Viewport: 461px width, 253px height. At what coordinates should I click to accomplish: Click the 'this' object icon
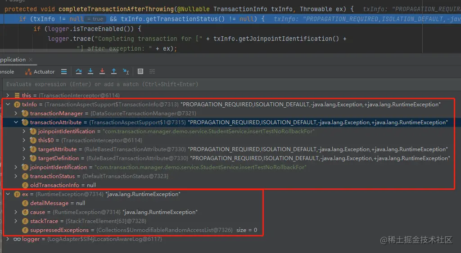pyautogui.click(x=17, y=95)
